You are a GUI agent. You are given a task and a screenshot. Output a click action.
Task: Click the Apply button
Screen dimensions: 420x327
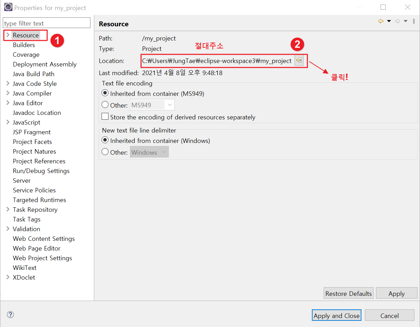pyautogui.click(x=396, y=293)
